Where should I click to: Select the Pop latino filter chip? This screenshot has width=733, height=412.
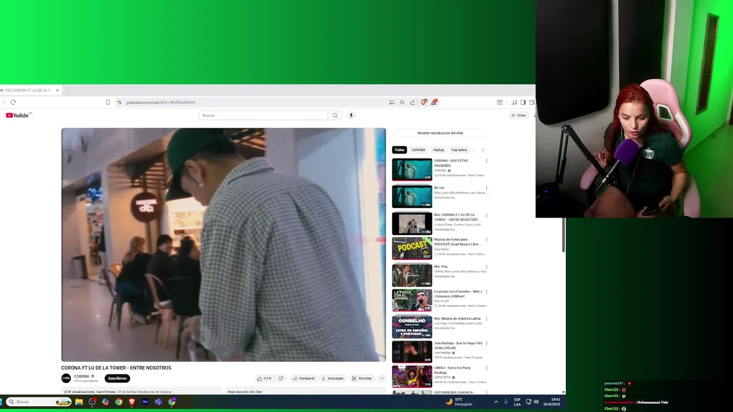point(459,150)
